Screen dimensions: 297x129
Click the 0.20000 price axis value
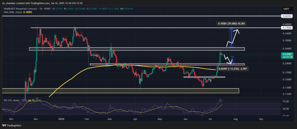pos(287,63)
